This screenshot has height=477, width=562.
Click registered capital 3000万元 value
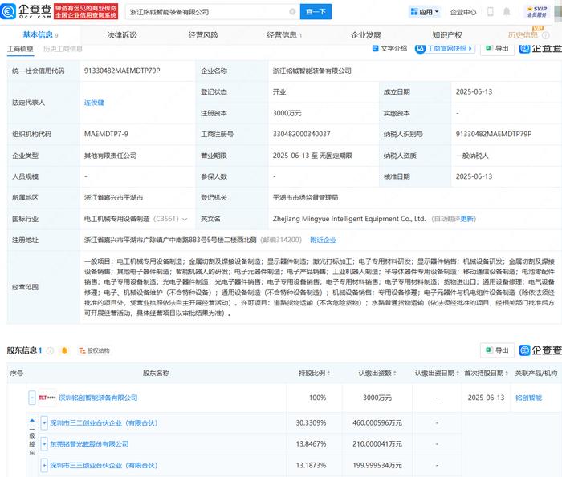[287, 113]
